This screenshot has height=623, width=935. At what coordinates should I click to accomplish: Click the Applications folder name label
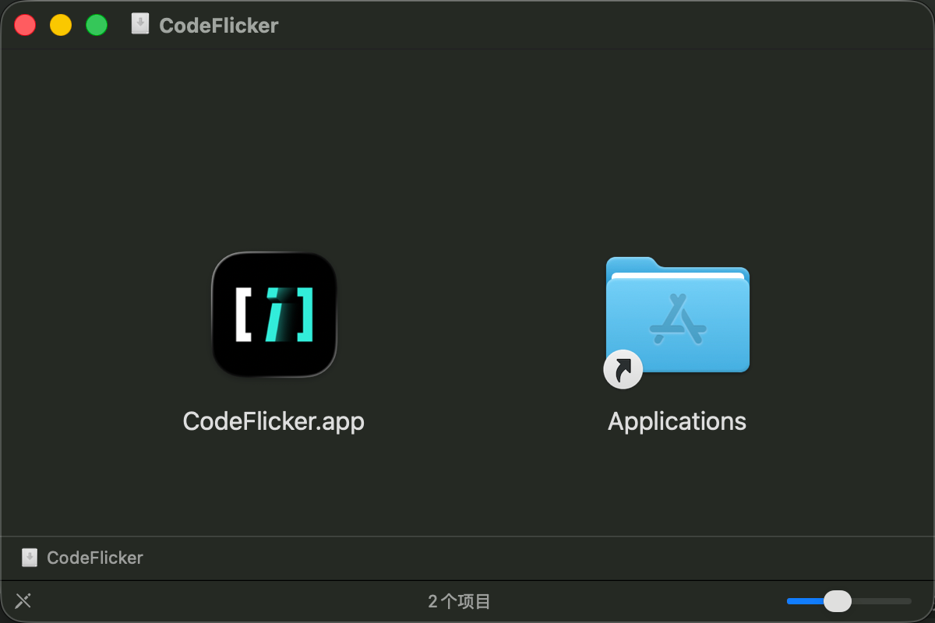click(x=677, y=421)
